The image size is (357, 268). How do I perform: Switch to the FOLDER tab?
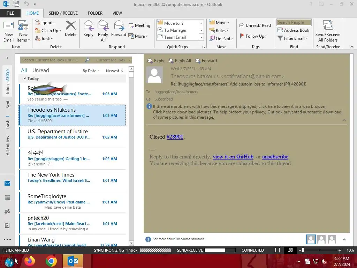pyautogui.click(x=95, y=13)
